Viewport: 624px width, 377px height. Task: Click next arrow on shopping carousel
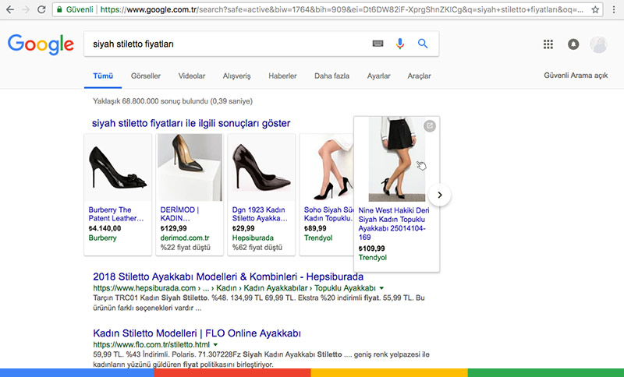coord(440,195)
